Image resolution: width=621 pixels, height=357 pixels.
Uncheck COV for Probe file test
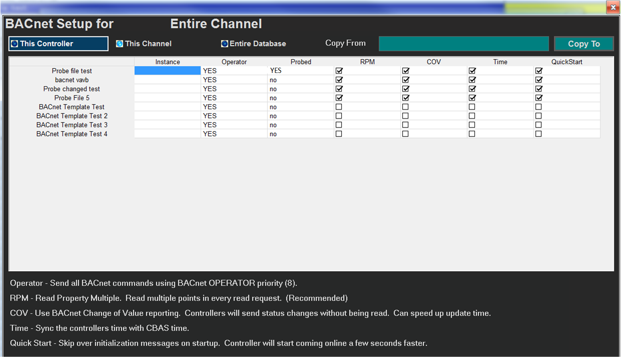[x=406, y=71]
